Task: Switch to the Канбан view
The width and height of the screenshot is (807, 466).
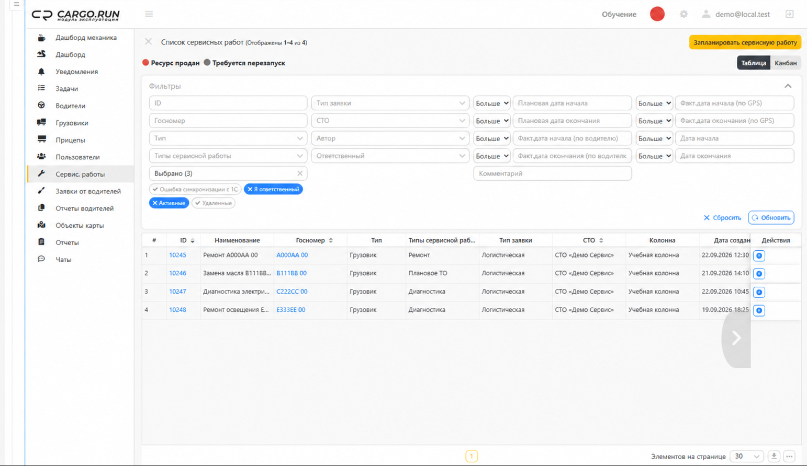Action: (786, 63)
